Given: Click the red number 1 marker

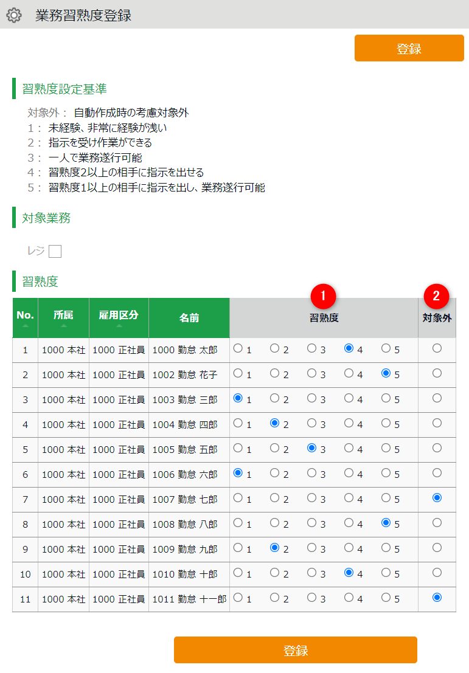Looking at the screenshot, I should tap(323, 296).
